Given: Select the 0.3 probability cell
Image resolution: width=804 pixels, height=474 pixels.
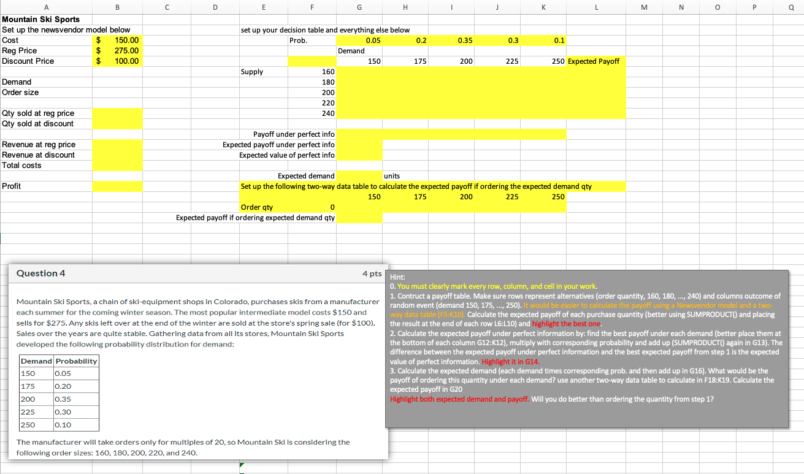Looking at the screenshot, I should coord(497,40).
